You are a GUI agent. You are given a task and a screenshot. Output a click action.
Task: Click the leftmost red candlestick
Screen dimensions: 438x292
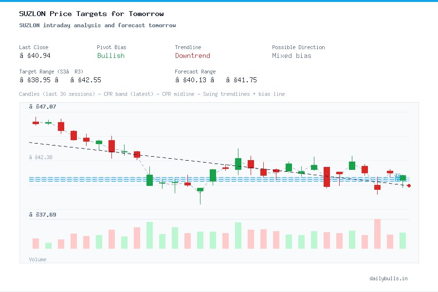(x=36, y=123)
